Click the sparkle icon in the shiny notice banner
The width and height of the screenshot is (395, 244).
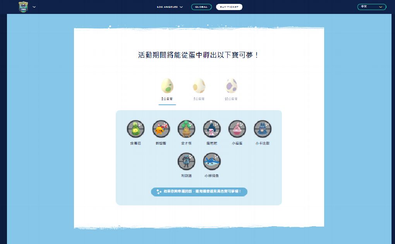click(159, 192)
